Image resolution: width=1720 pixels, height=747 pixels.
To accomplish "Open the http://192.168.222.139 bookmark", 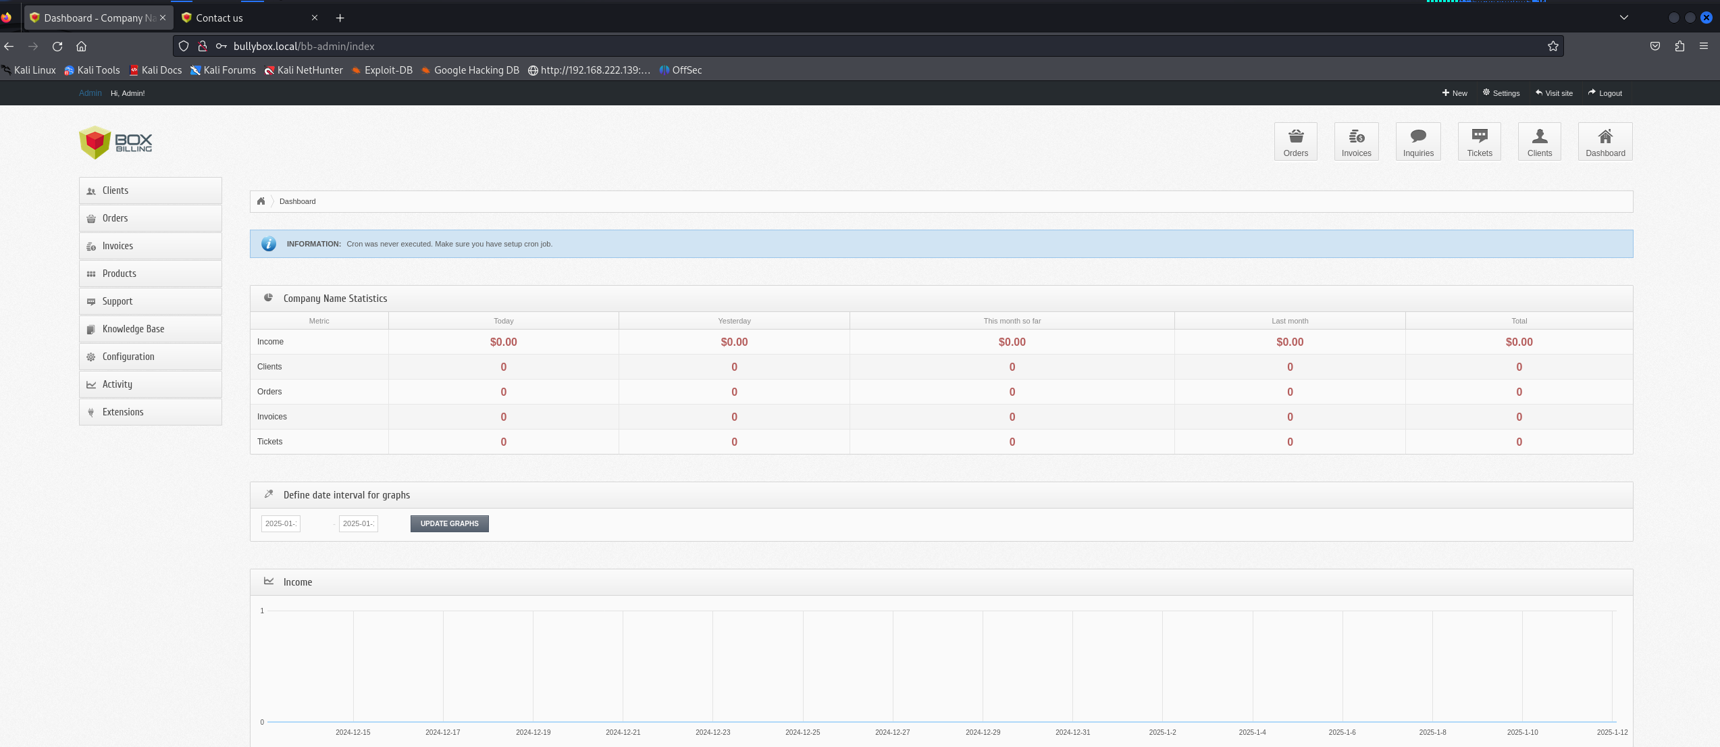I will coord(589,70).
